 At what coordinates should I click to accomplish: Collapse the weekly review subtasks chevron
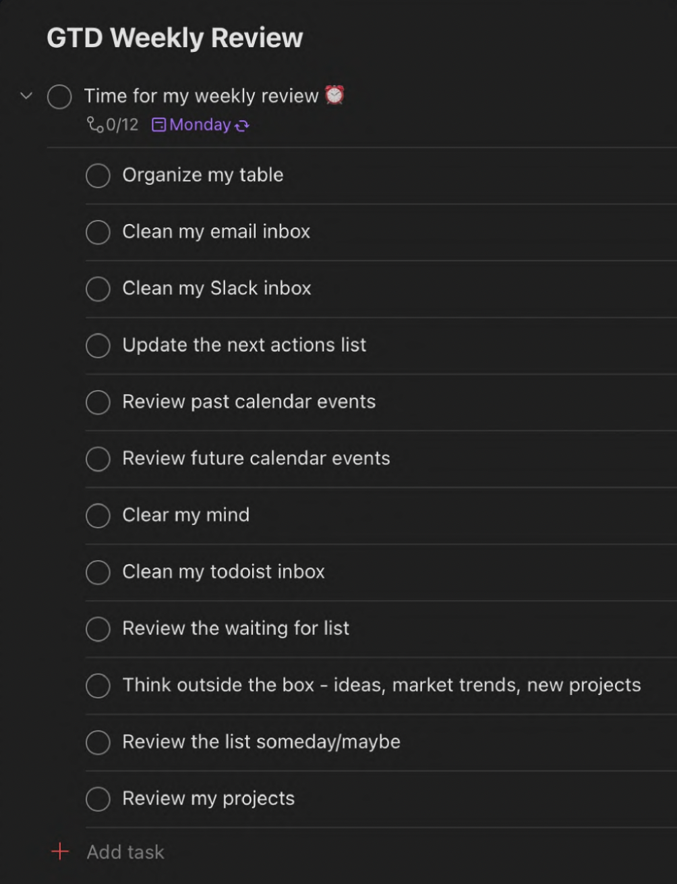(x=26, y=96)
